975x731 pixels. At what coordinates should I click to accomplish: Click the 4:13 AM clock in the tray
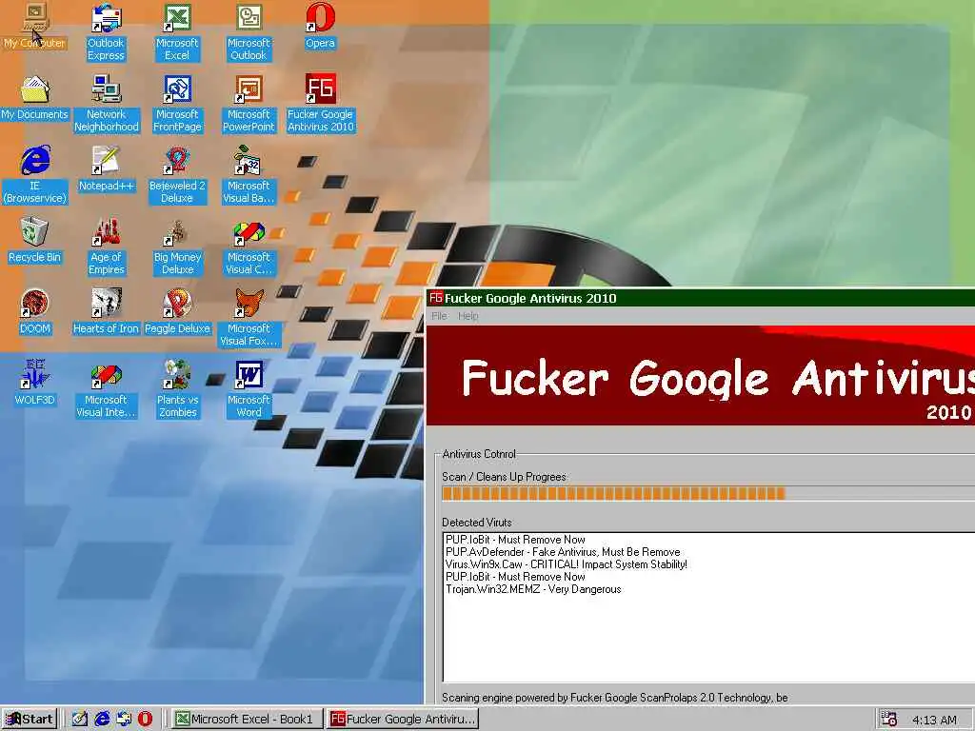pyautogui.click(x=935, y=720)
